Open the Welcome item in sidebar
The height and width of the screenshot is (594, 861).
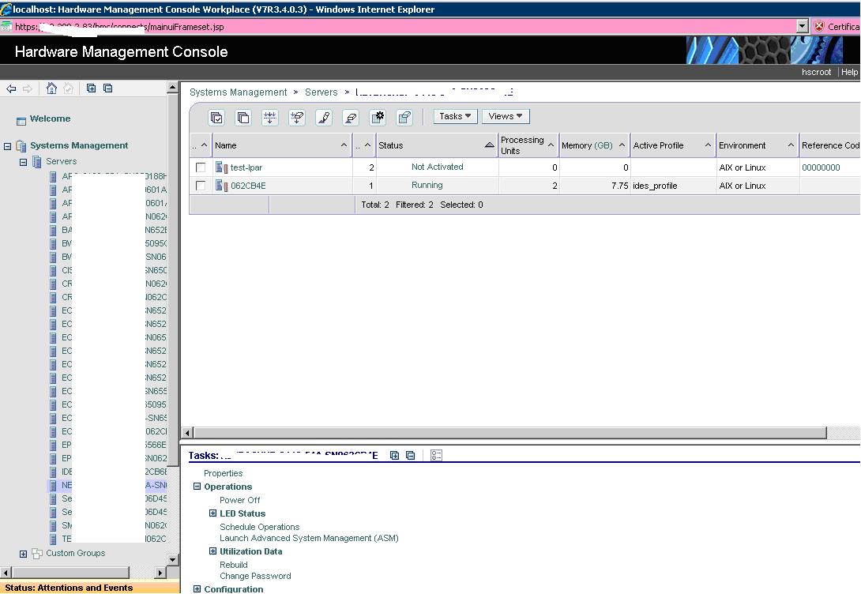[50, 118]
